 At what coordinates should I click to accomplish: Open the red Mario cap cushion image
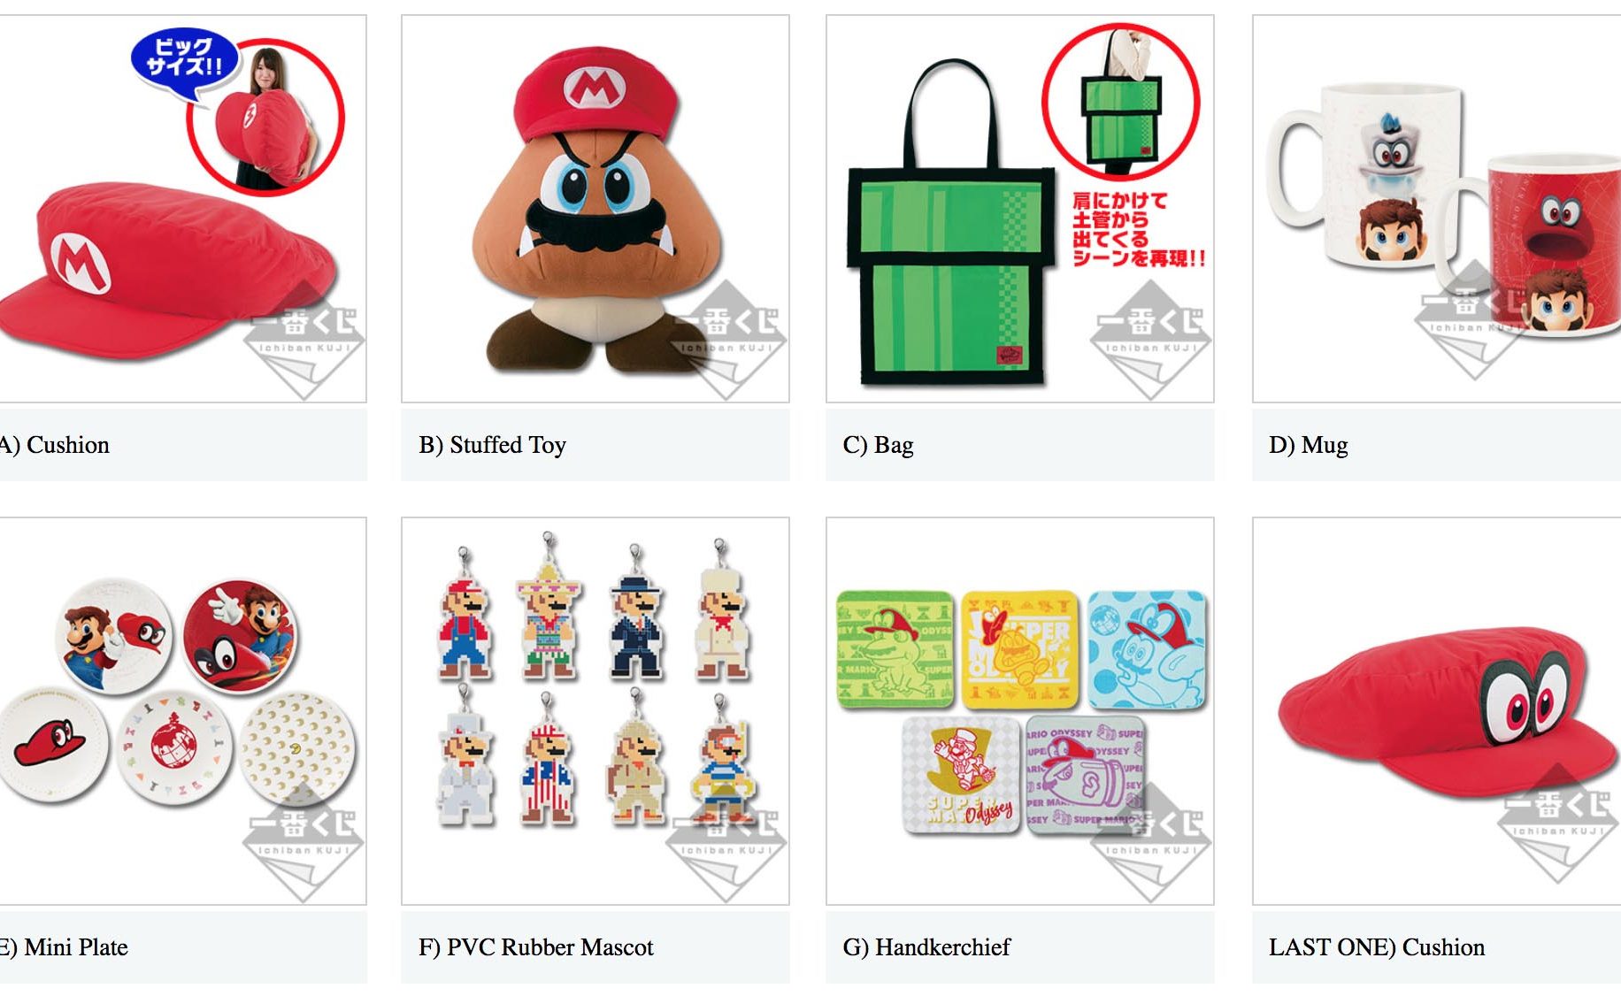[181, 209]
